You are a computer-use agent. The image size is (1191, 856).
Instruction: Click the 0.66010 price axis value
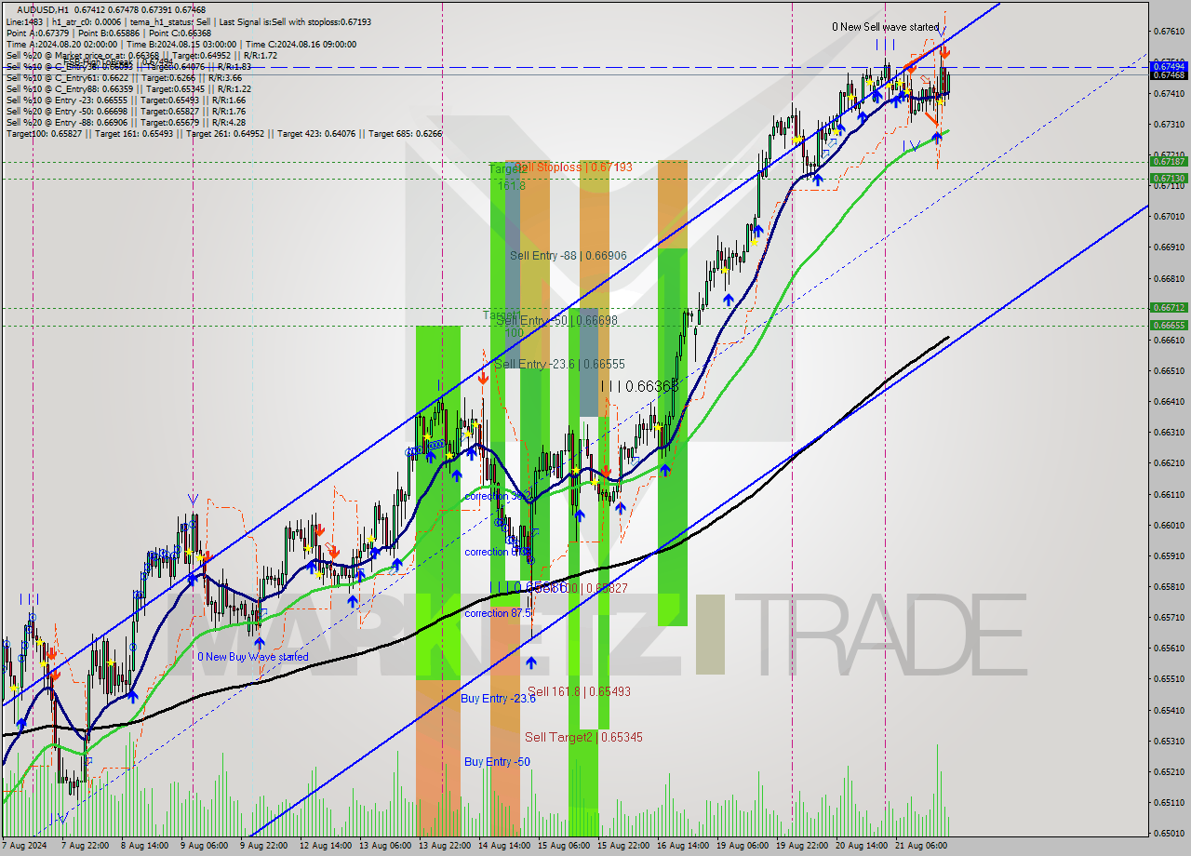(1169, 525)
